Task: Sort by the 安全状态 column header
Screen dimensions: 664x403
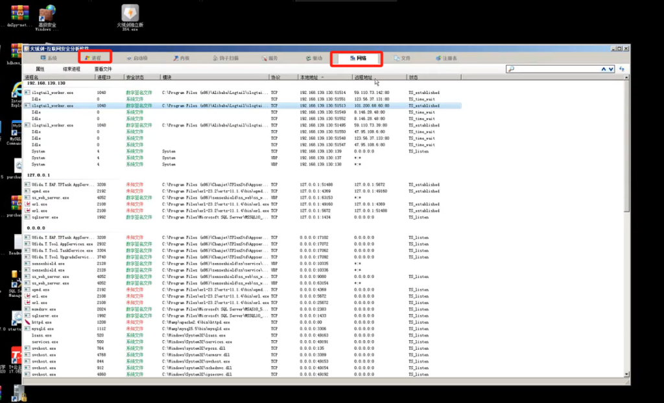Action: click(x=142, y=78)
